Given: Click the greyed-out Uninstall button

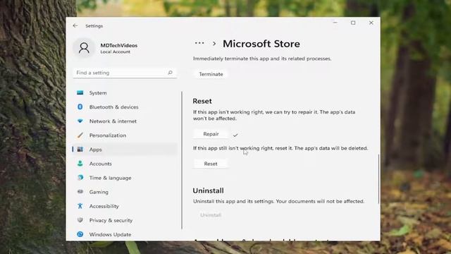Looking at the screenshot, I should pos(211,215).
